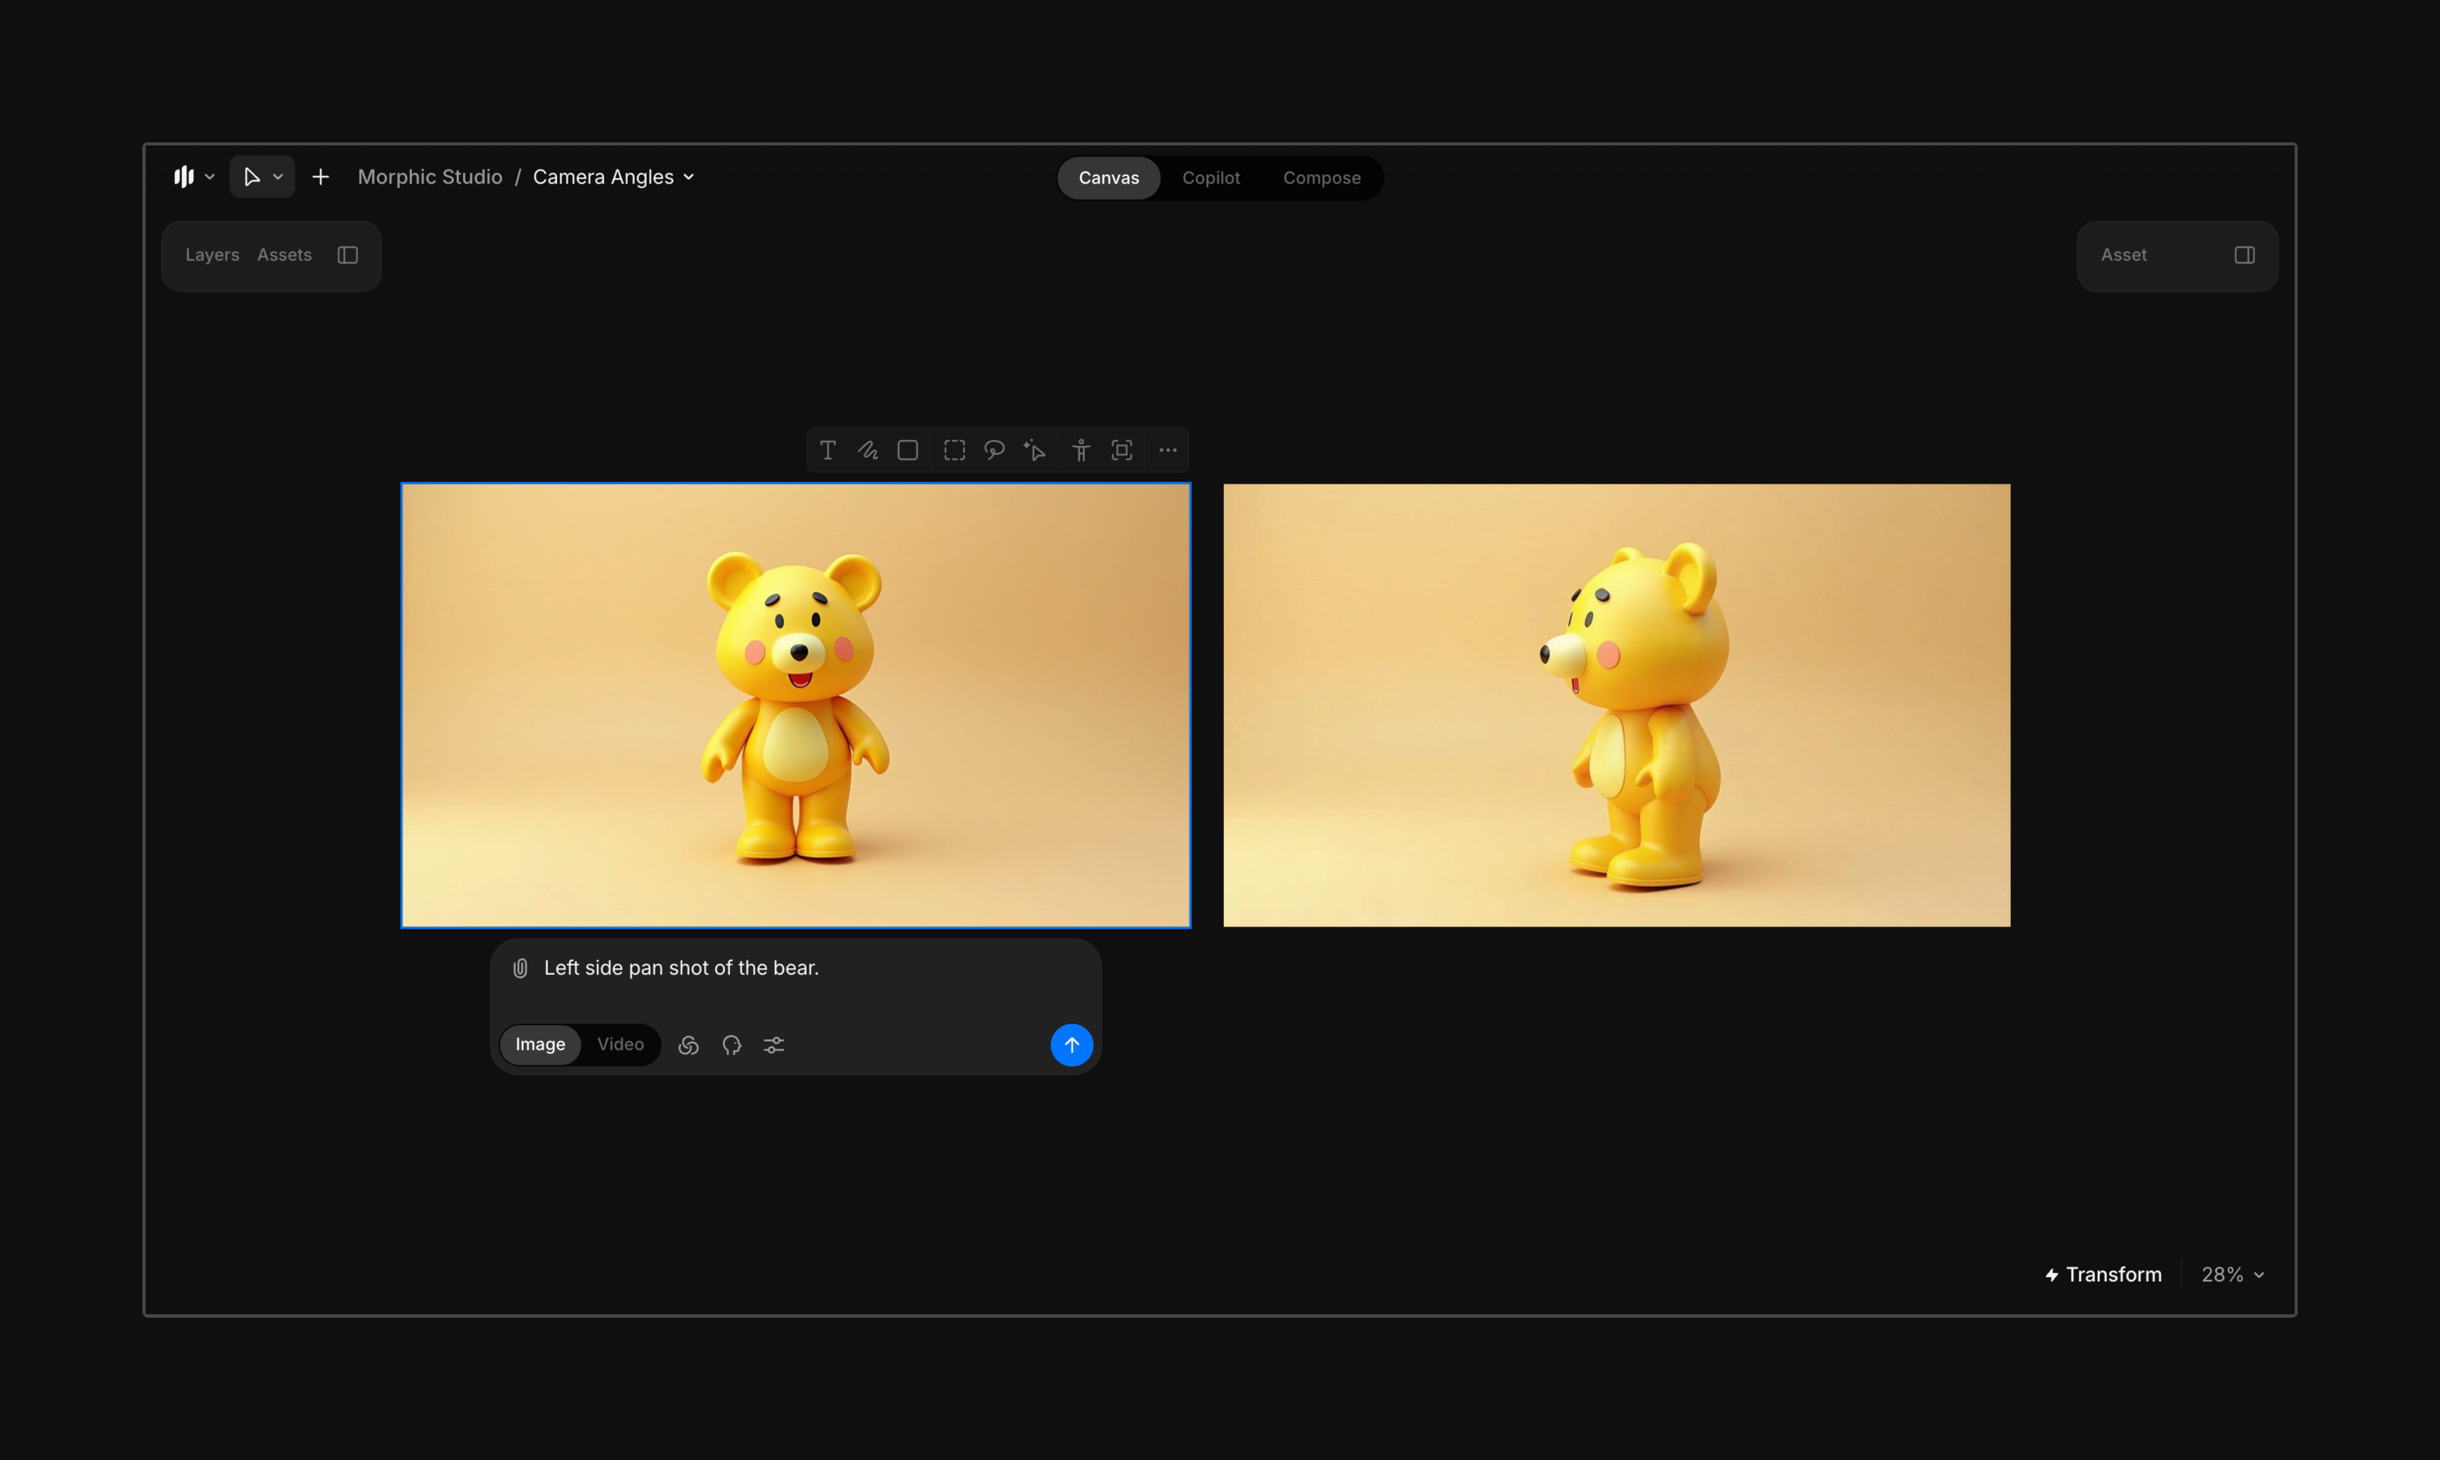The width and height of the screenshot is (2440, 1460).
Task: Expand the pointer tool chevron dropdown
Action: [278, 177]
